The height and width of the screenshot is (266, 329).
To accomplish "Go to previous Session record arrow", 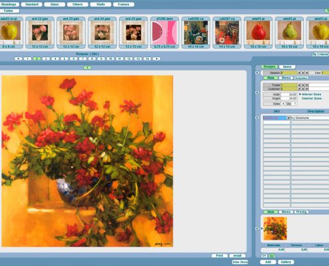I will (299, 72).
